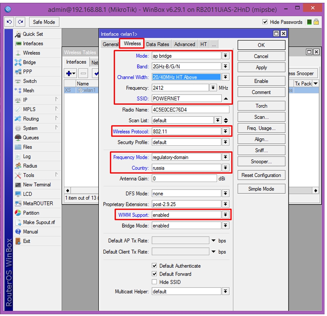The width and height of the screenshot is (327, 316).
Task: Toggle the Safe Mode button
Action: 44,22
